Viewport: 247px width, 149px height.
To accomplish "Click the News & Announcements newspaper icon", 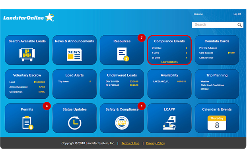I will pyautogui.click(x=74, y=54).
